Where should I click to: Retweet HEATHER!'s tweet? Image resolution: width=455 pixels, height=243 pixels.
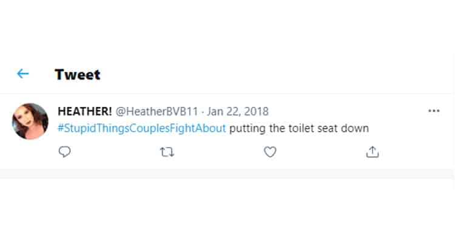(x=166, y=152)
